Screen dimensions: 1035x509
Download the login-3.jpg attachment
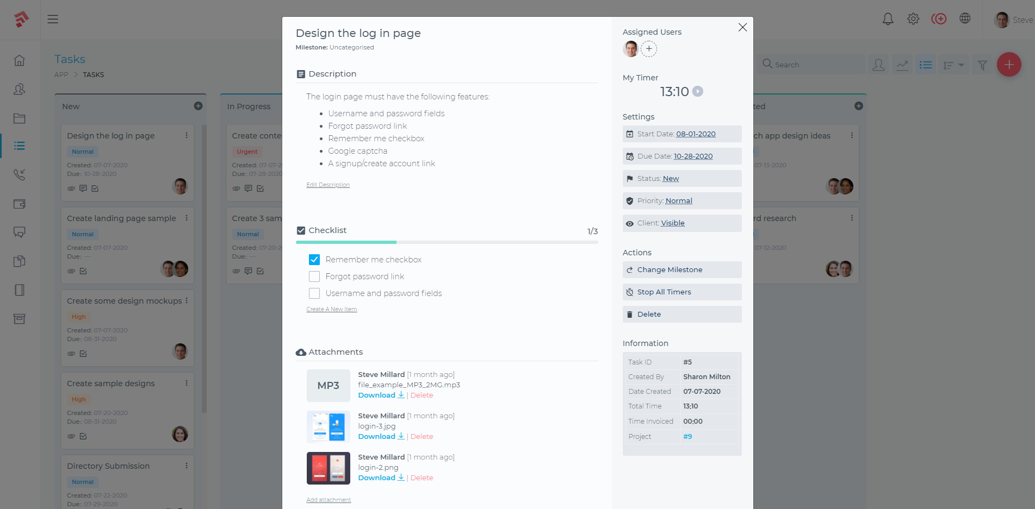376,436
